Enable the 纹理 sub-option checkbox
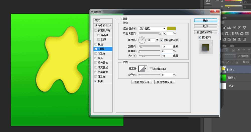 coord(99,39)
